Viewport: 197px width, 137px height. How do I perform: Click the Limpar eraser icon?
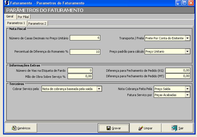[x=140, y=128]
